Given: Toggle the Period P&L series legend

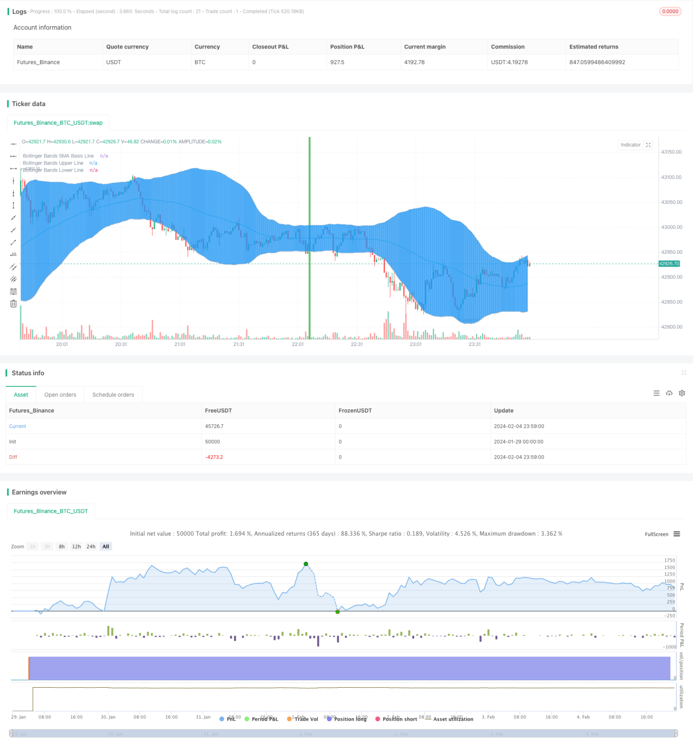Looking at the screenshot, I should (x=261, y=719).
